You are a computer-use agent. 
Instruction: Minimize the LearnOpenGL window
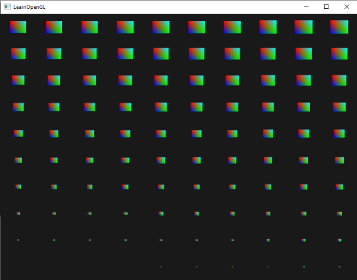click(x=306, y=7)
